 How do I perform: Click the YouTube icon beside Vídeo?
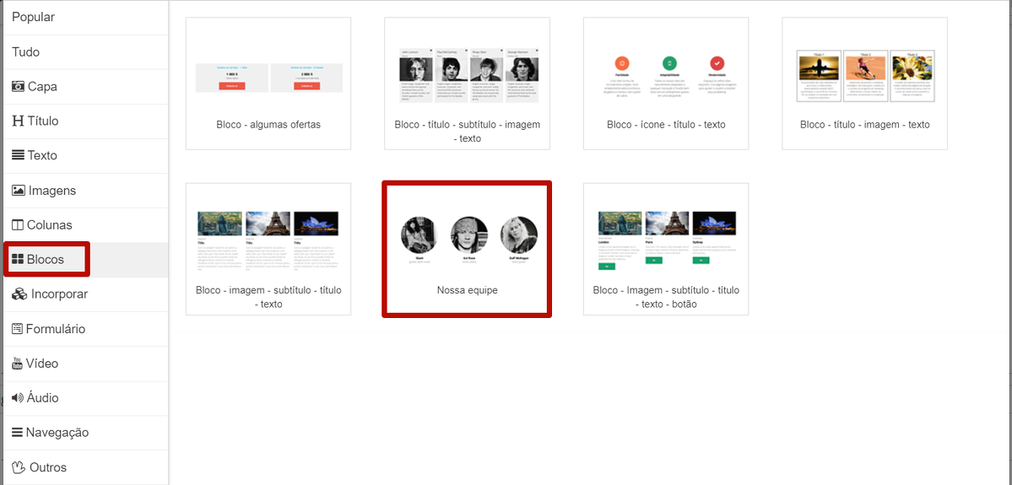click(x=18, y=364)
